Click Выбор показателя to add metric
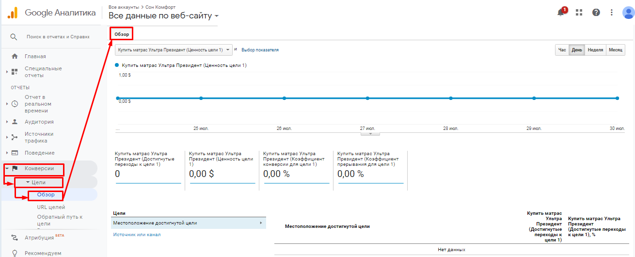Screen dimensions: 635x257 click(x=260, y=50)
